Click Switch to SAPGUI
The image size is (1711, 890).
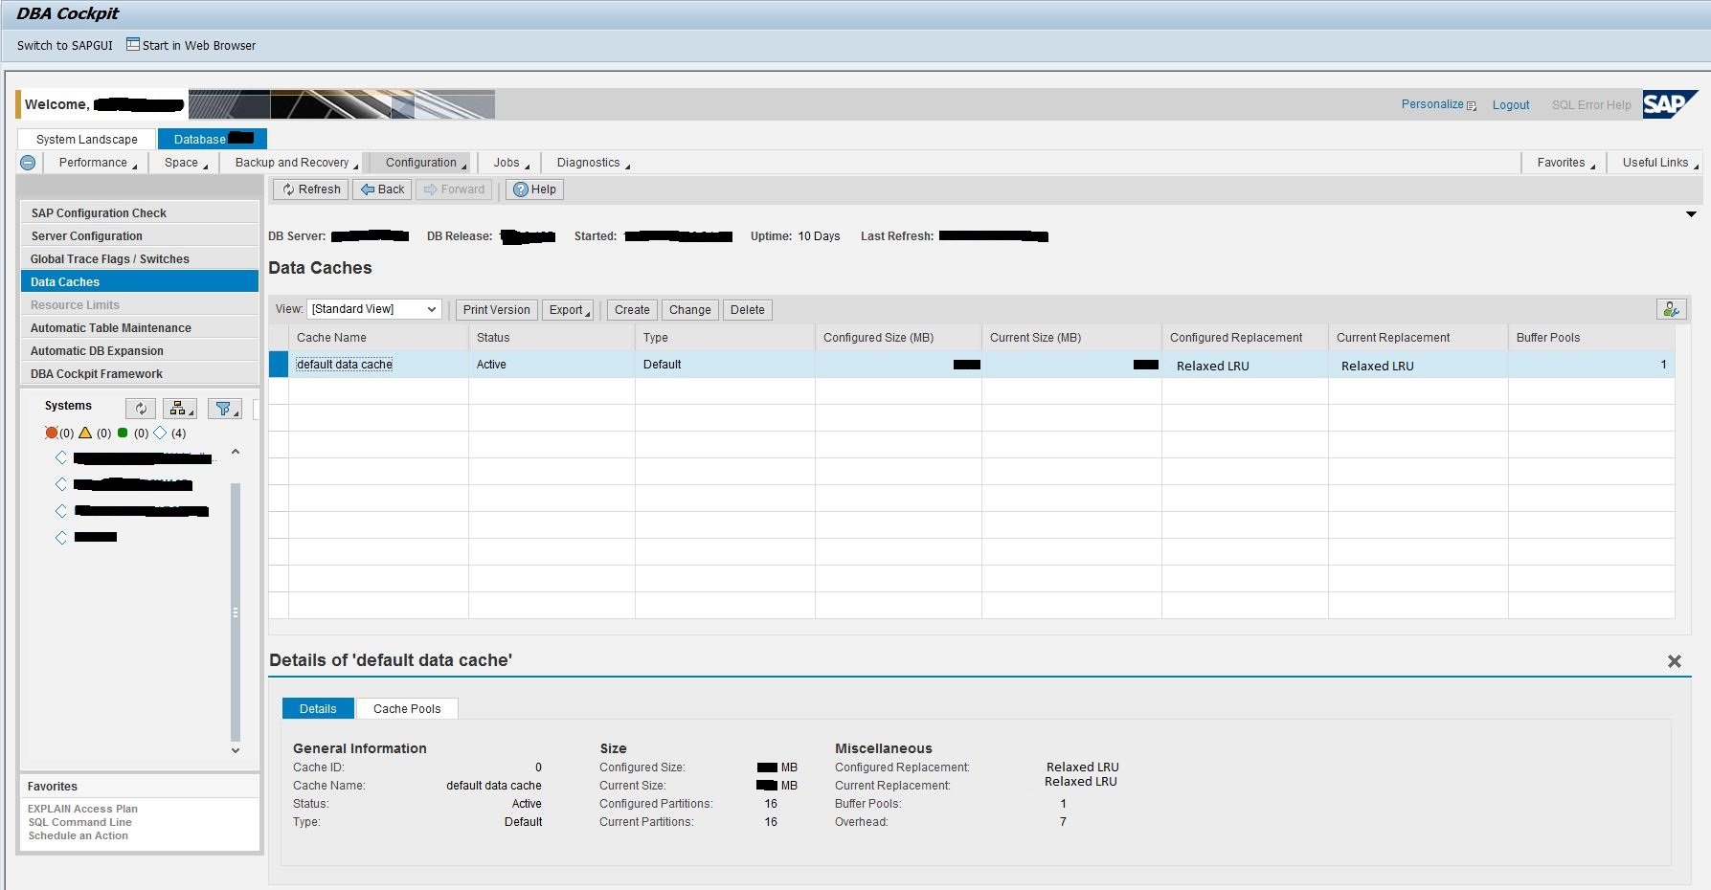coord(65,45)
